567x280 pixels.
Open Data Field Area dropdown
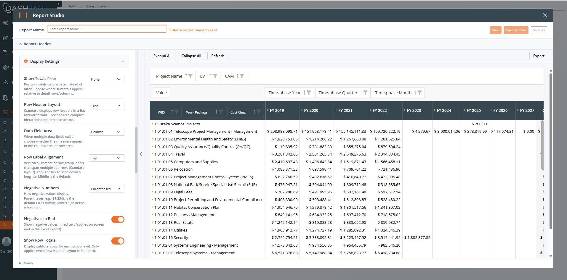pos(107,132)
